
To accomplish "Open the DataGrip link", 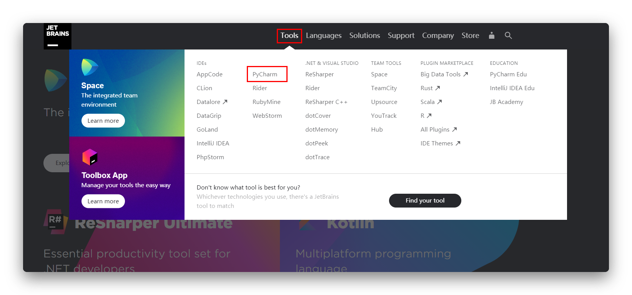I will (x=209, y=115).
